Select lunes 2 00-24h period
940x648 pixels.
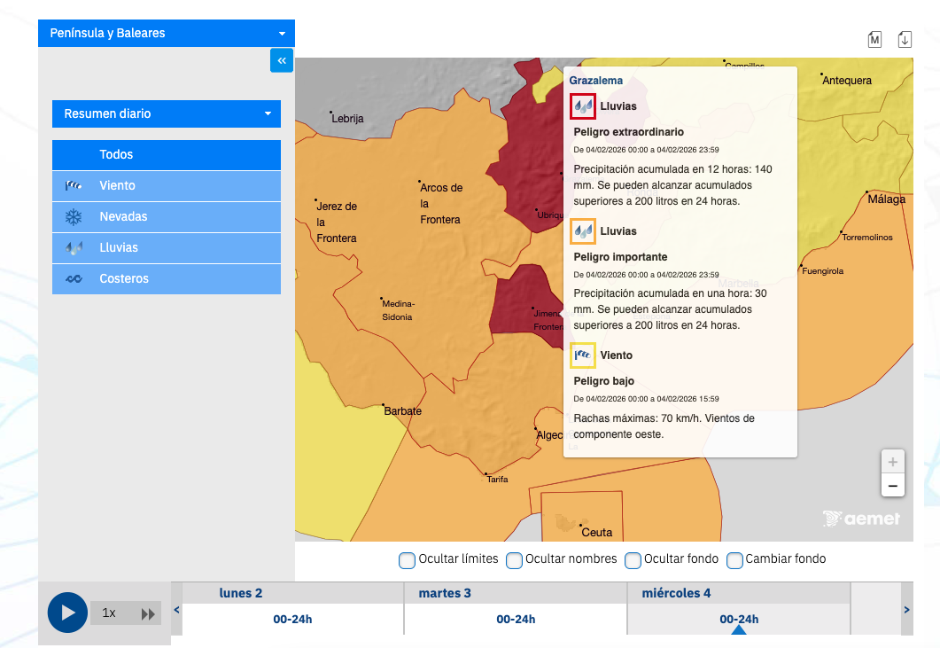tap(292, 619)
